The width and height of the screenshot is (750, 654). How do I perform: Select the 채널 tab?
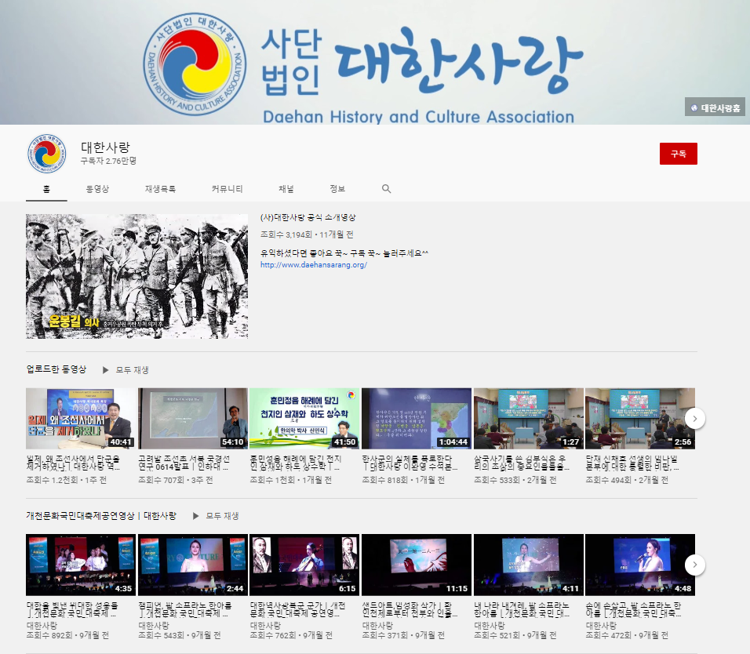pos(286,189)
